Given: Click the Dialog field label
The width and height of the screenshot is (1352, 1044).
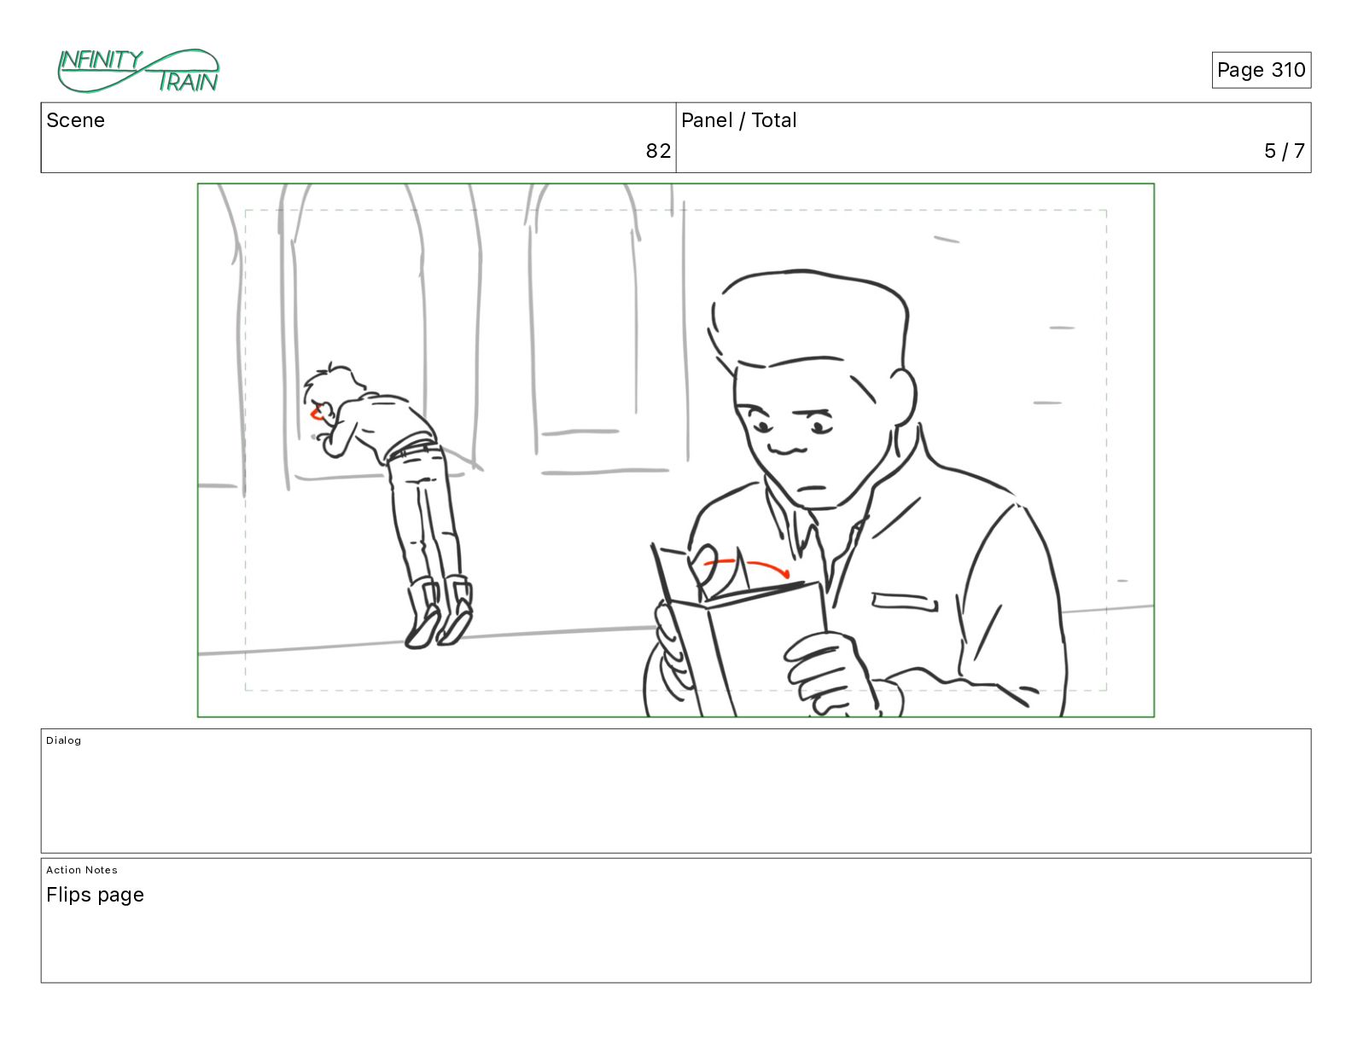Looking at the screenshot, I should pyautogui.click(x=64, y=740).
